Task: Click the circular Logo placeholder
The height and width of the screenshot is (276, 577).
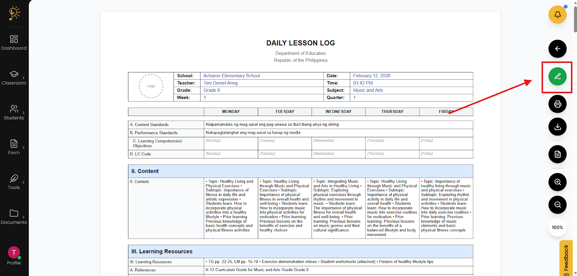Action: 151,86
